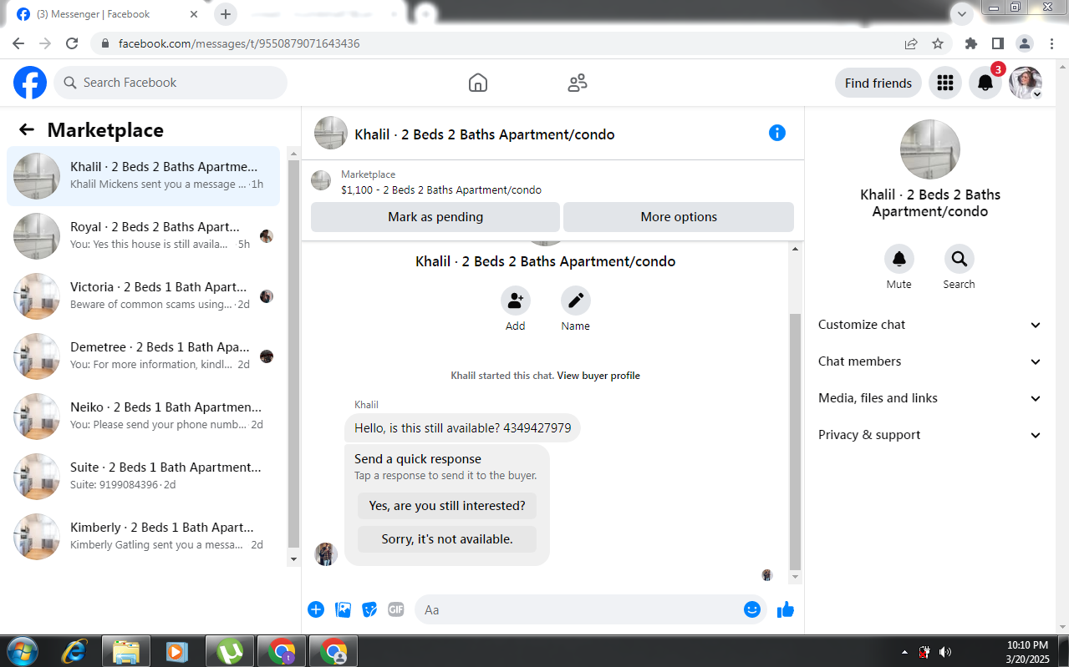Mute the conversation with bell icon
Screen dimensions: 1069x667
tap(899, 259)
